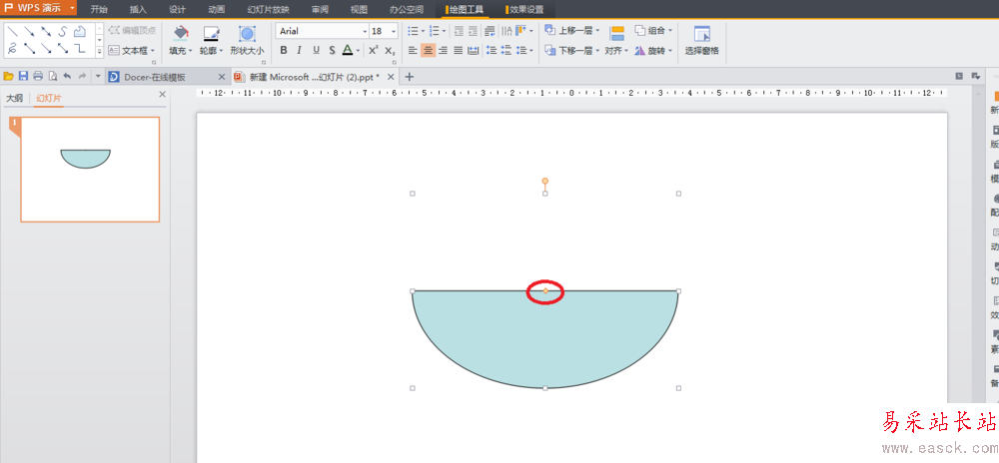The width and height of the screenshot is (999, 463).
Task: Open the 选择窗格 selection pane
Action: (701, 41)
